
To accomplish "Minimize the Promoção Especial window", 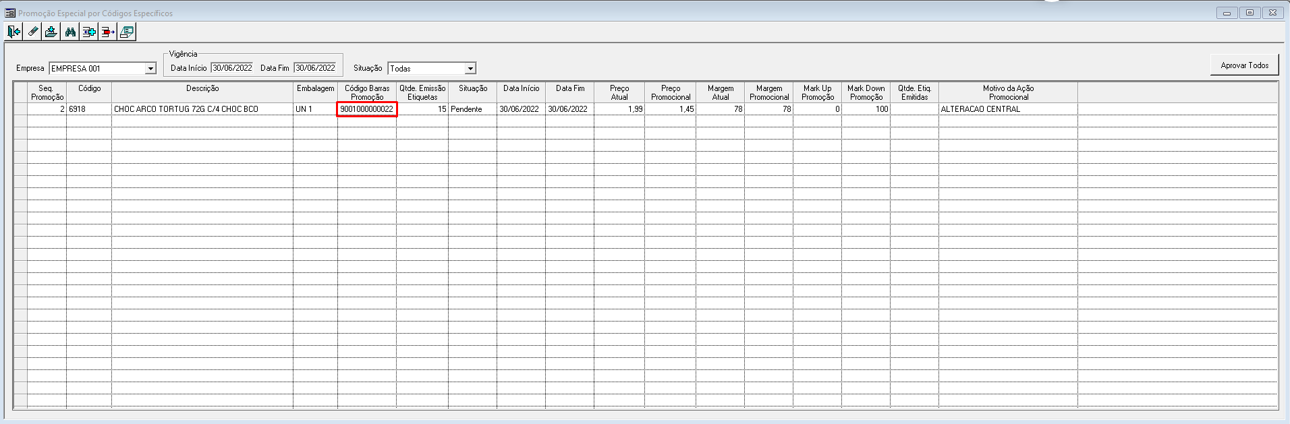I will point(1227,13).
